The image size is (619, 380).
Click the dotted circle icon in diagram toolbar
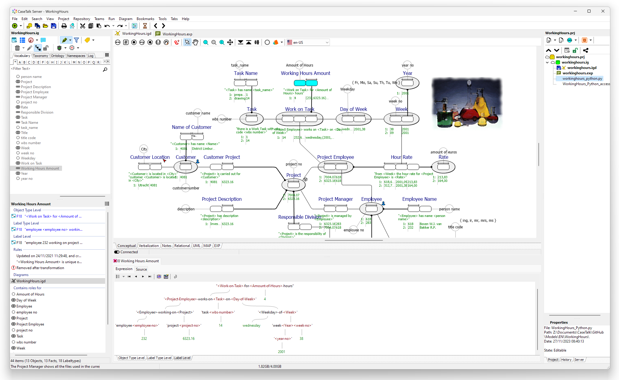[x=267, y=42]
